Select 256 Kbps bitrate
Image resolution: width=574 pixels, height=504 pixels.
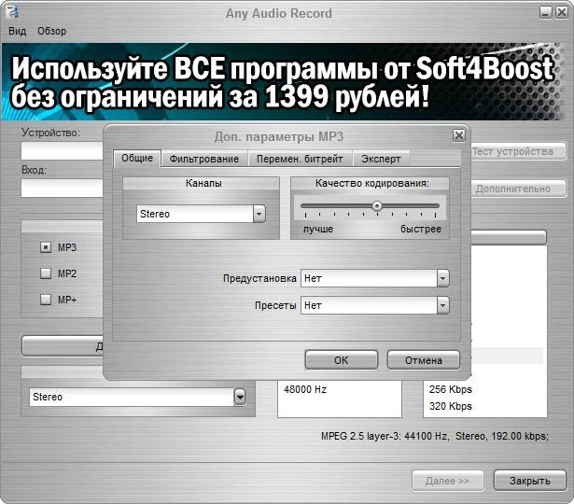click(451, 389)
